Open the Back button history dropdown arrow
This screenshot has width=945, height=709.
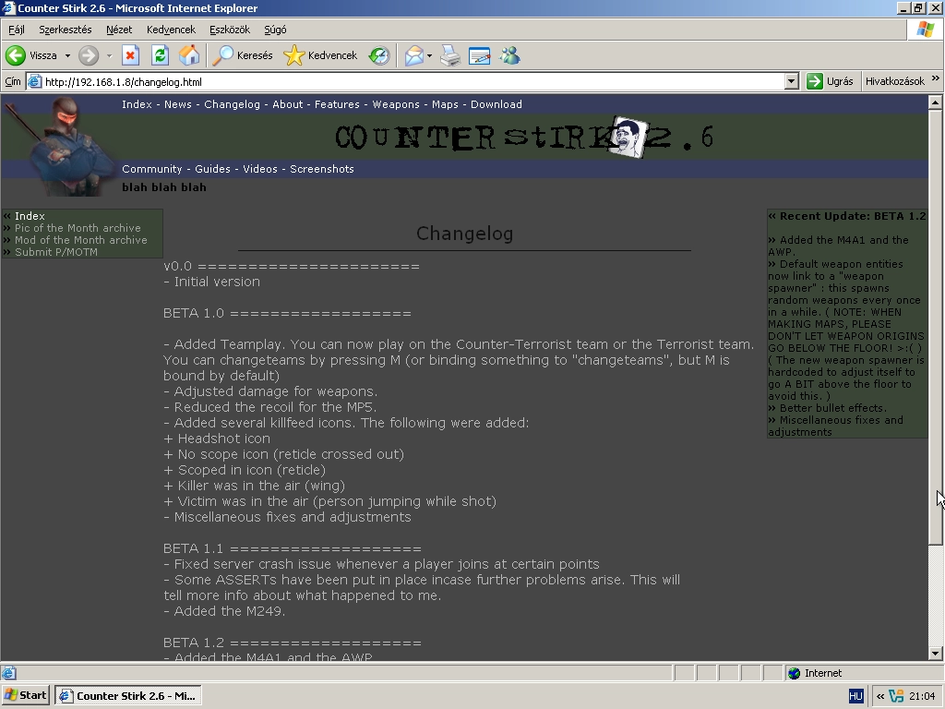click(x=67, y=56)
